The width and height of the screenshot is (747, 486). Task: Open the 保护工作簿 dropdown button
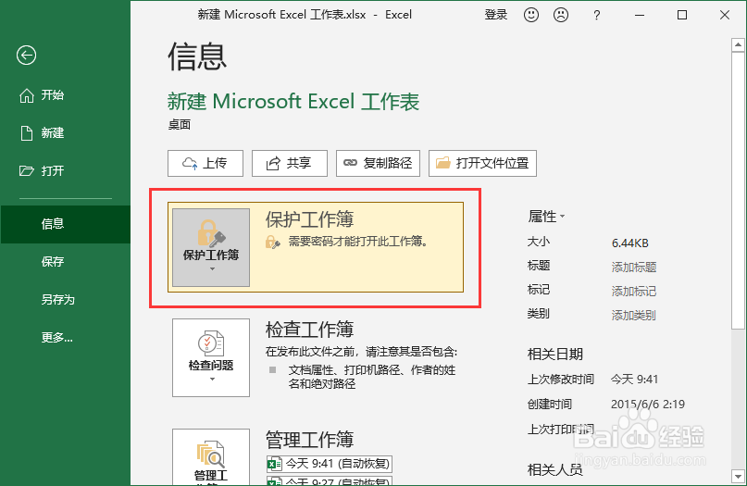(211, 247)
